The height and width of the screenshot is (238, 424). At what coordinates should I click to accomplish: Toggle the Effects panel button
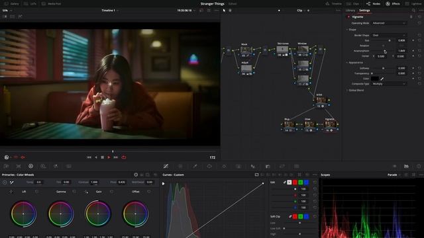(393, 4)
